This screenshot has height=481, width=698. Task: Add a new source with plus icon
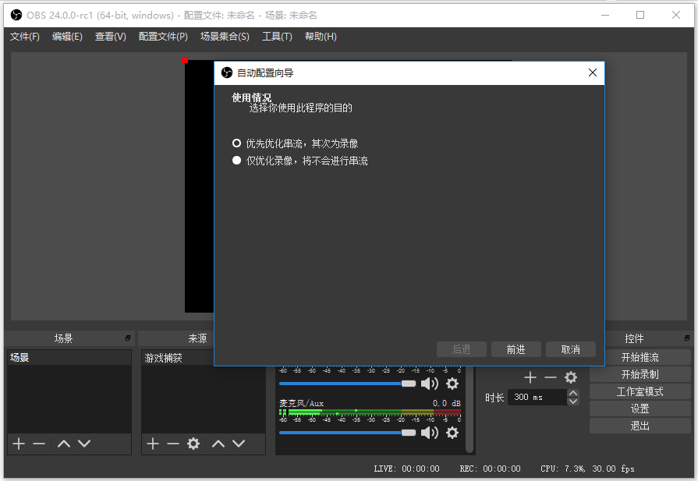(151, 444)
